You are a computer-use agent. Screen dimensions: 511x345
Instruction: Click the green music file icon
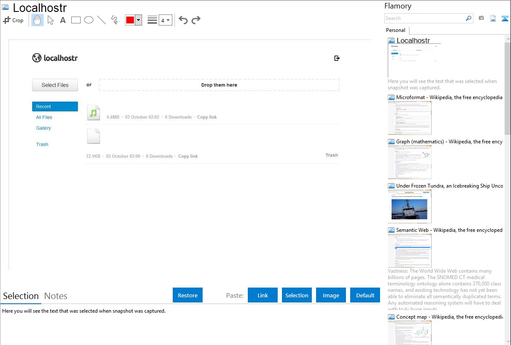click(93, 112)
